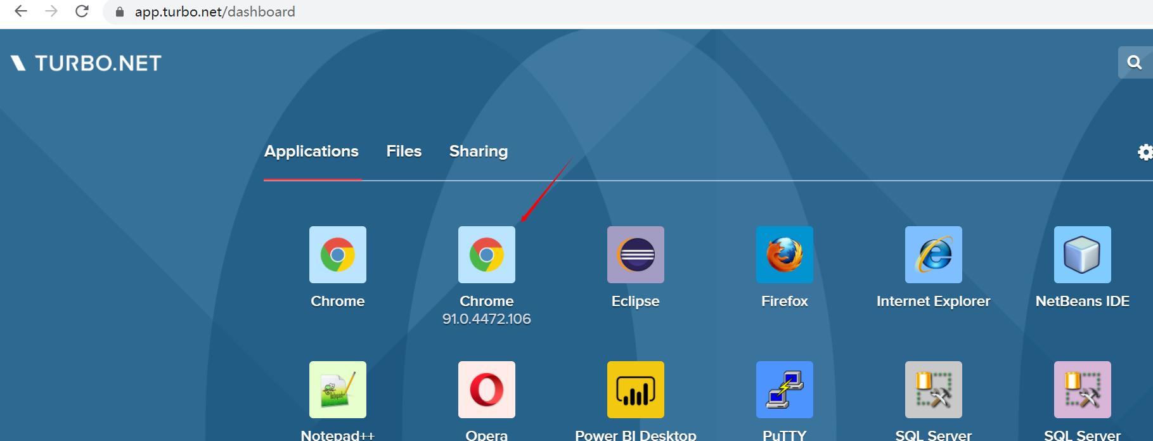The height and width of the screenshot is (441, 1153).
Task: Open the Power BI Desktop icon
Action: pos(636,390)
